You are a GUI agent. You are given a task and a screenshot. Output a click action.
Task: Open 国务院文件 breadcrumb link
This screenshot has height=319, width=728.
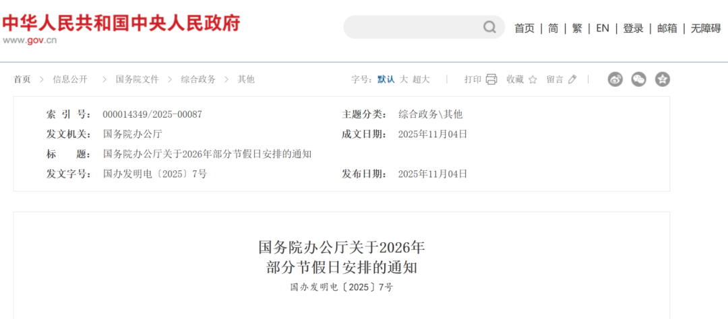[x=138, y=79]
